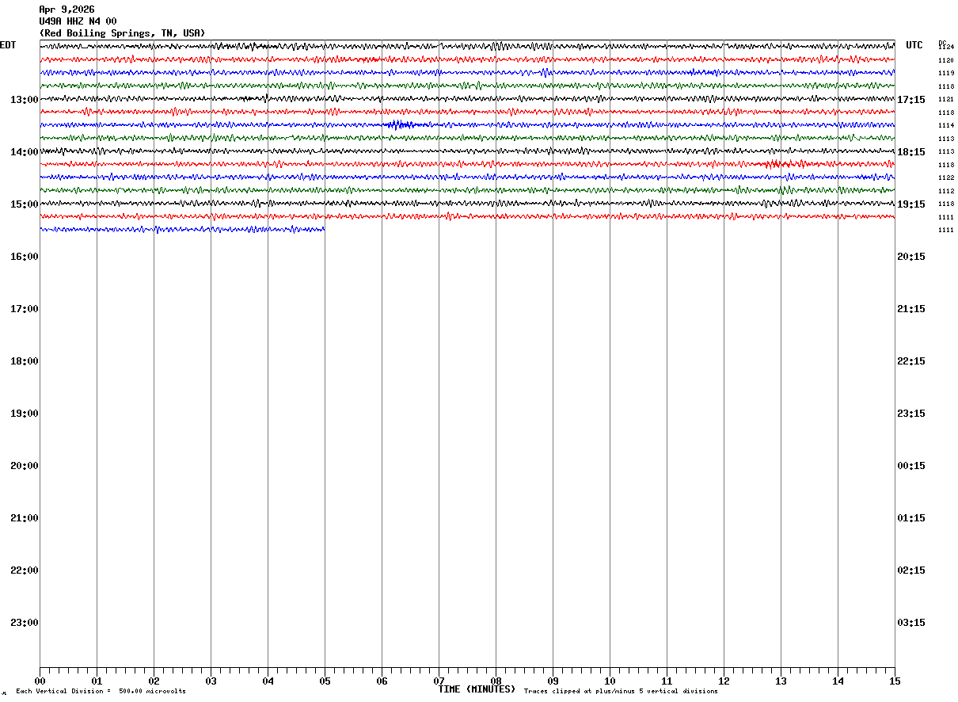Click the '18:15' UTC time label
Viewport: 958px width, 702px height.
(x=911, y=152)
